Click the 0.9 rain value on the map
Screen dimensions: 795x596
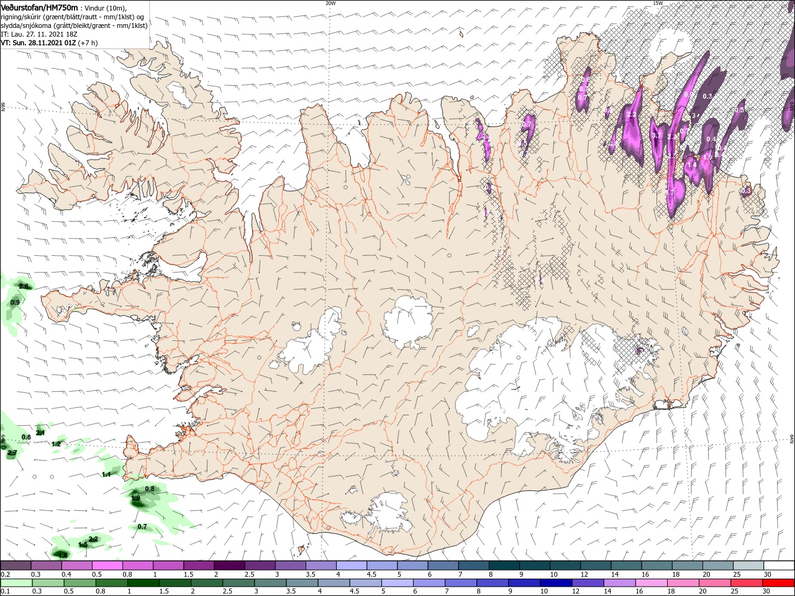[16, 302]
